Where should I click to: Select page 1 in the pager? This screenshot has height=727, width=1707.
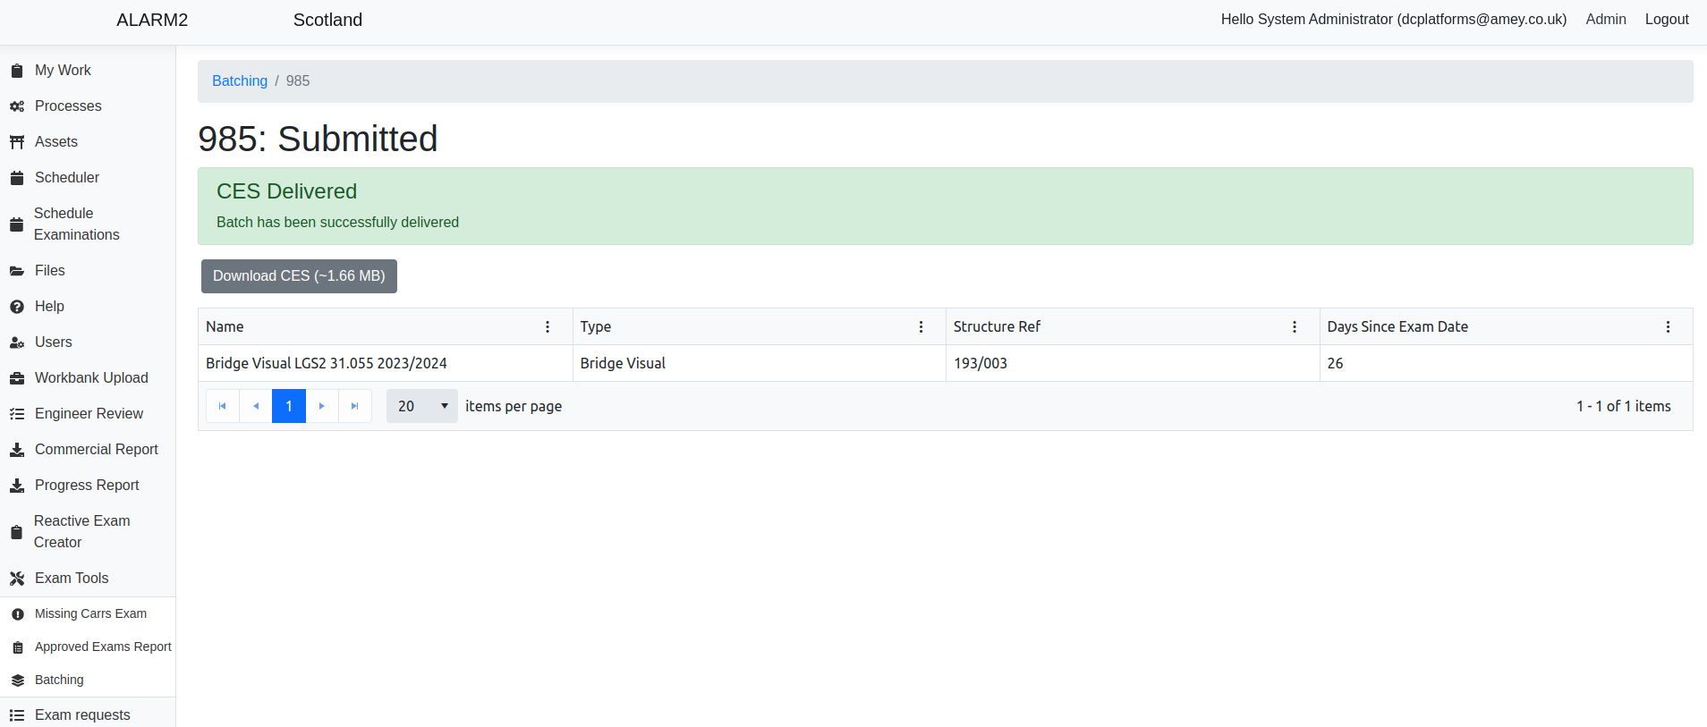click(289, 406)
